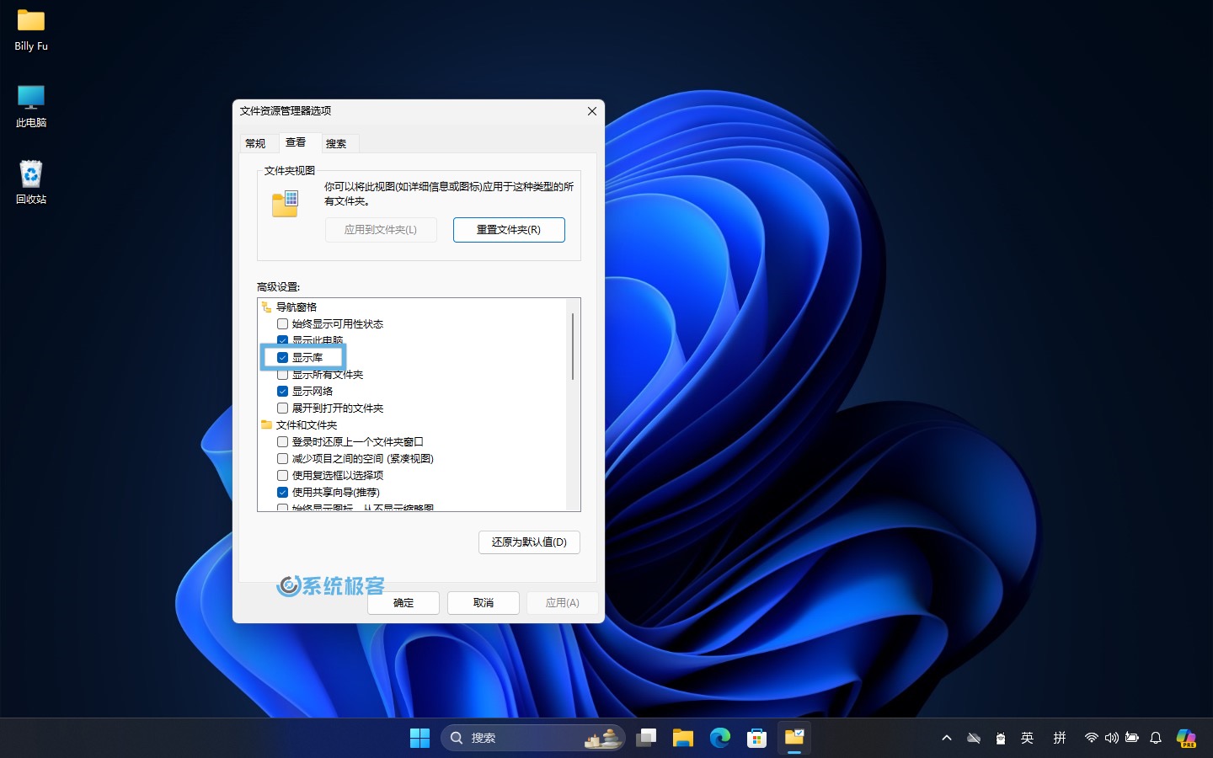Switch to the 查看 tab
1213x758 pixels.
click(x=296, y=142)
